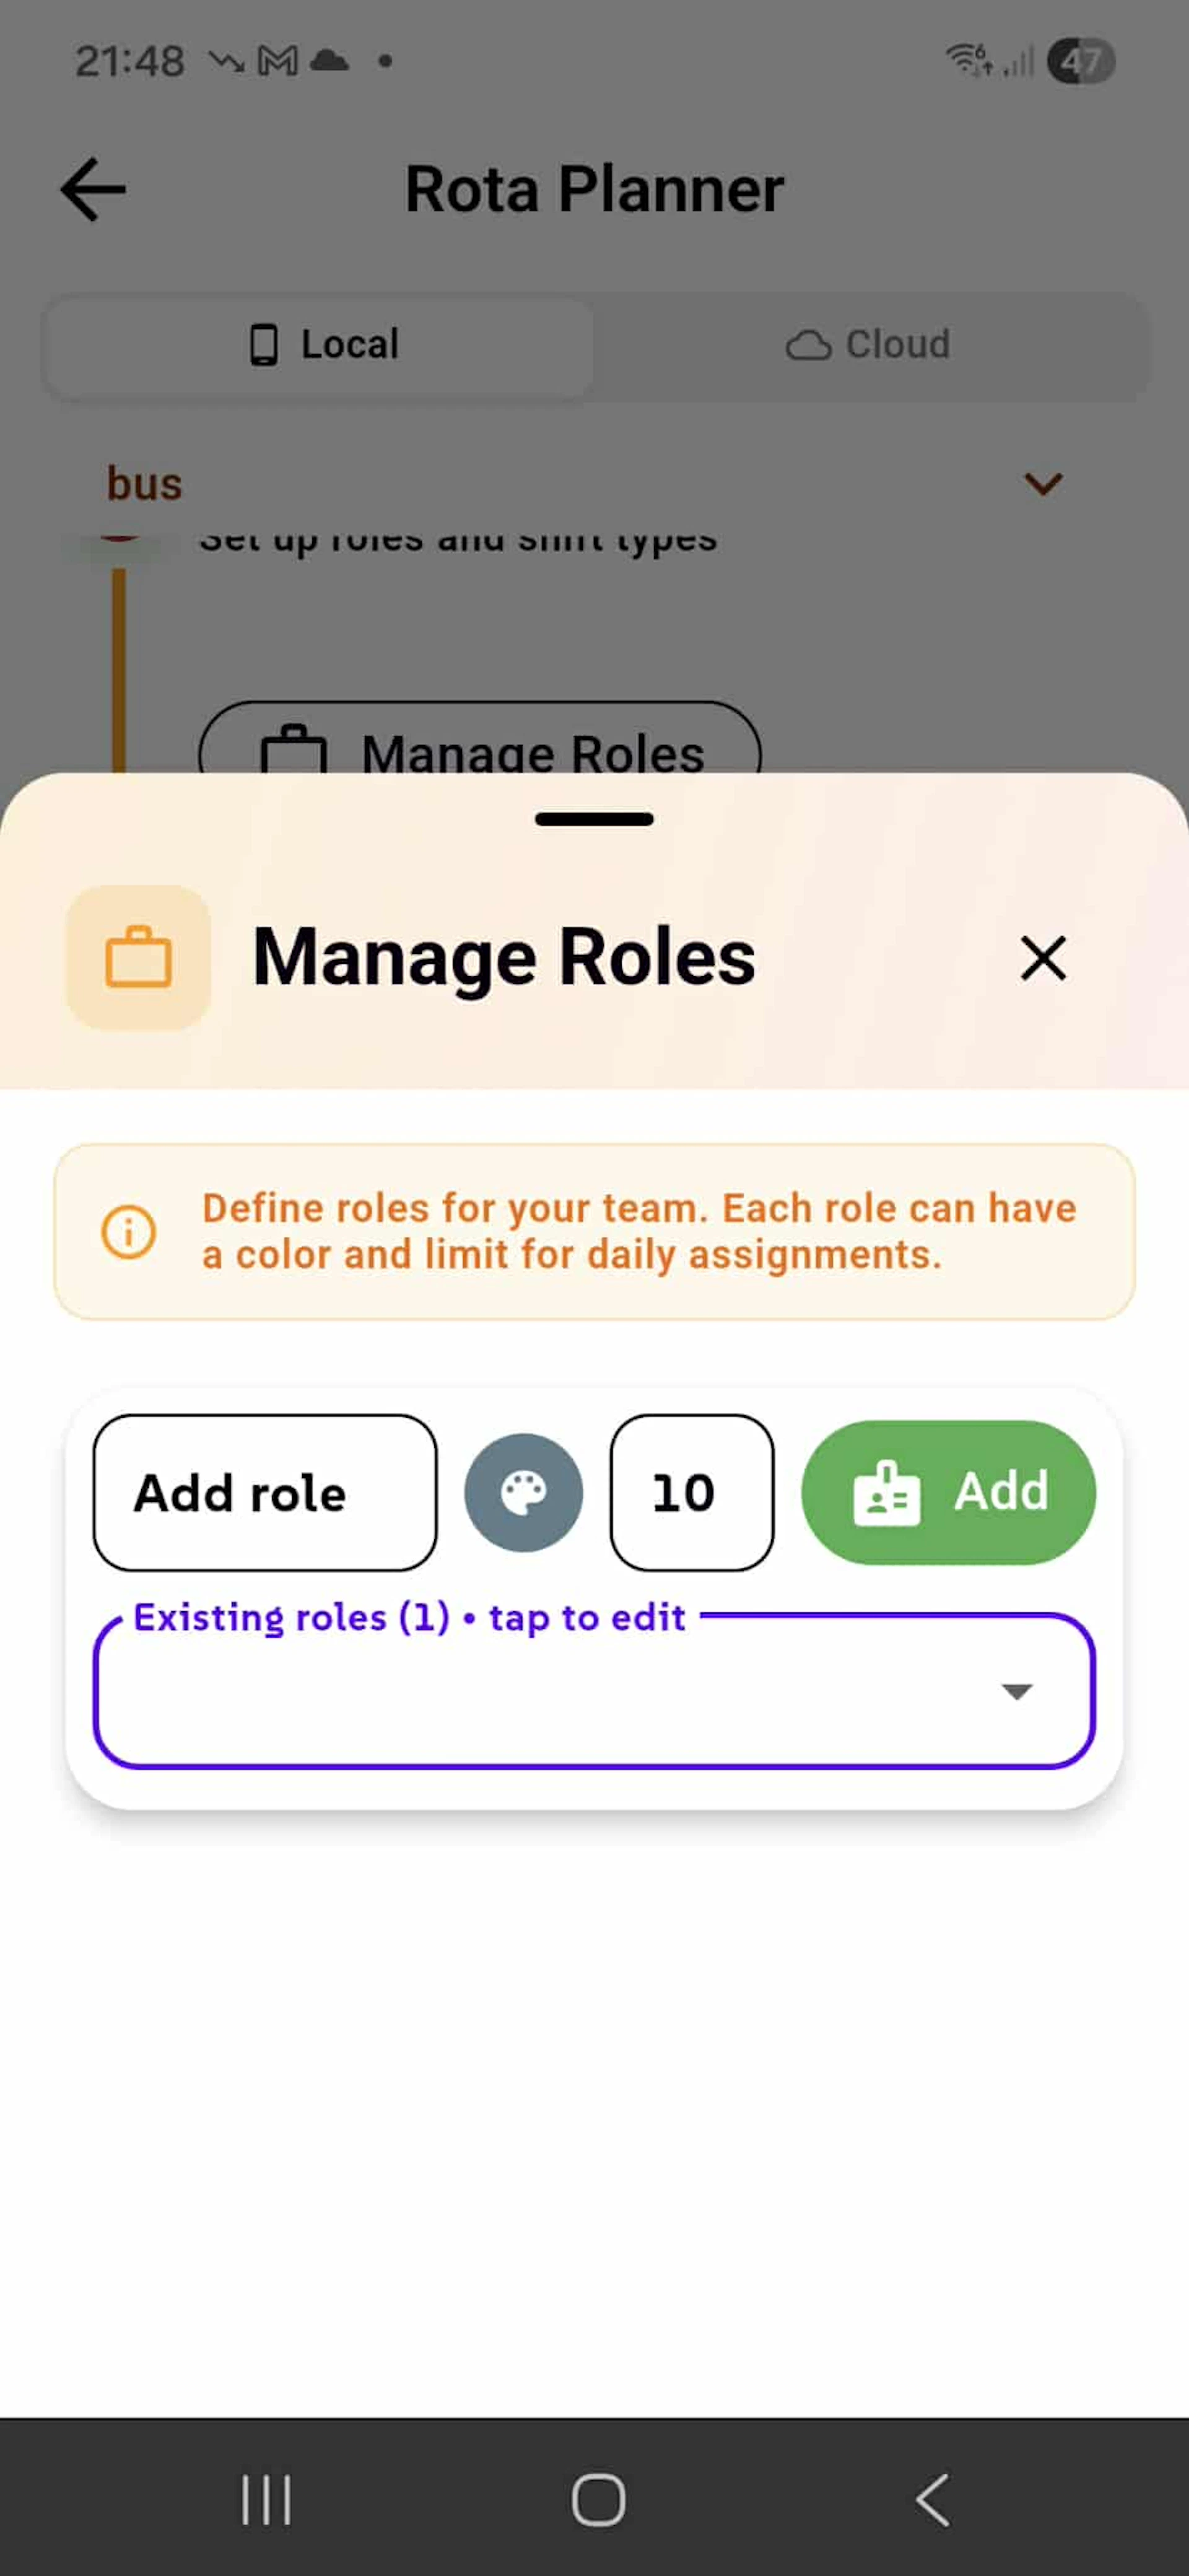Switch to the Cloud tab

point(868,345)
